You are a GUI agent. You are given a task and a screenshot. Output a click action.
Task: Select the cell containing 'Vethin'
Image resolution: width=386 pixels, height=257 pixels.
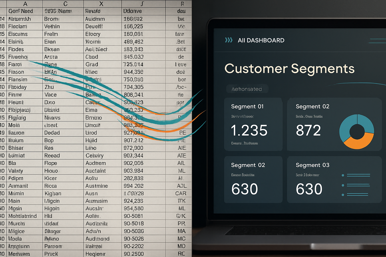63,26
